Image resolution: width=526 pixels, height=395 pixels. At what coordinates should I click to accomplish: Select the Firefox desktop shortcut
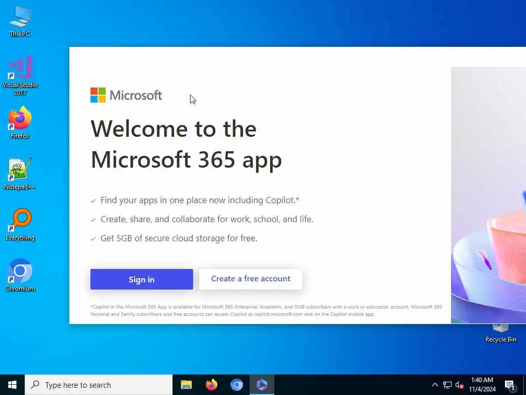pyautogui.click(x=20, y=122)
